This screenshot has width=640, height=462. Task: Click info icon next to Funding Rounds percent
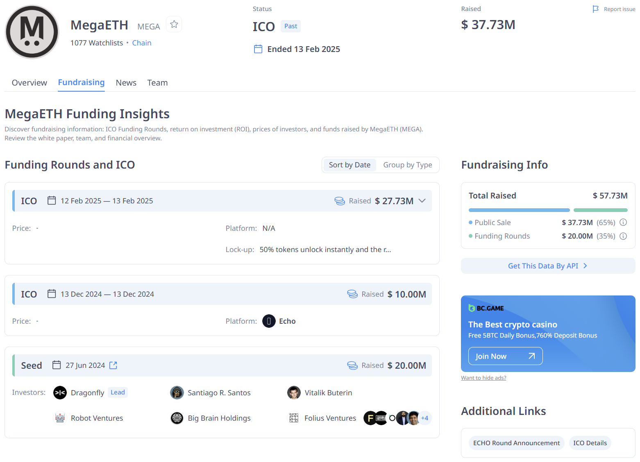[623, 236]
